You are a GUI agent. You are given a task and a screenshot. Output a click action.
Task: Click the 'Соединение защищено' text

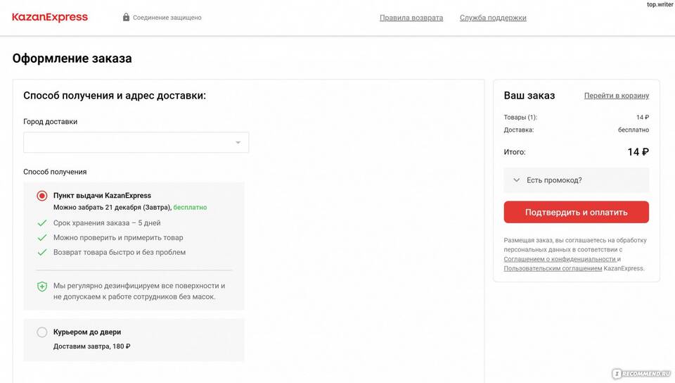coord(168,18)
